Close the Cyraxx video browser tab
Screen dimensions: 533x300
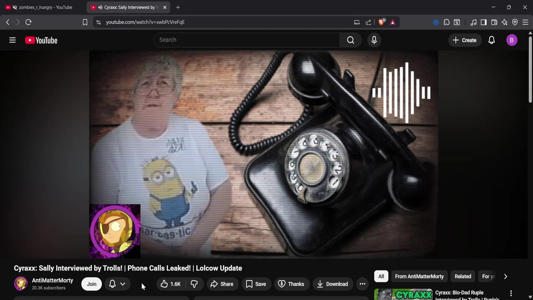tap(165, 7)
